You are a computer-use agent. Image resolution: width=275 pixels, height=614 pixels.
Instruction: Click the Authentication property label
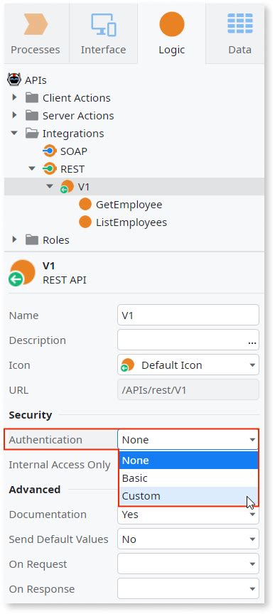(x=45, y=440)
